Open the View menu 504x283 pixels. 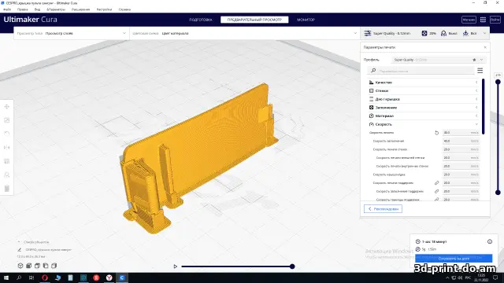(x=37, y=9)
